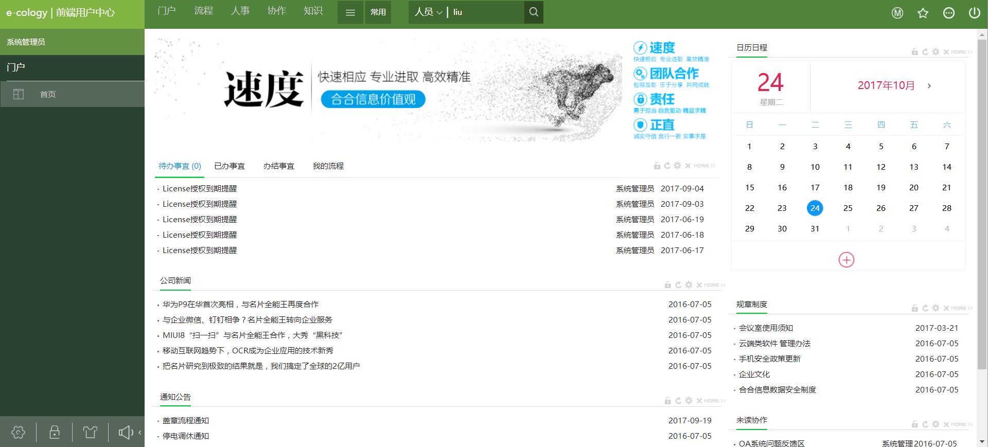Click the search field containing liu
This screenshot has width=988, height=447.
pos(486,12)
